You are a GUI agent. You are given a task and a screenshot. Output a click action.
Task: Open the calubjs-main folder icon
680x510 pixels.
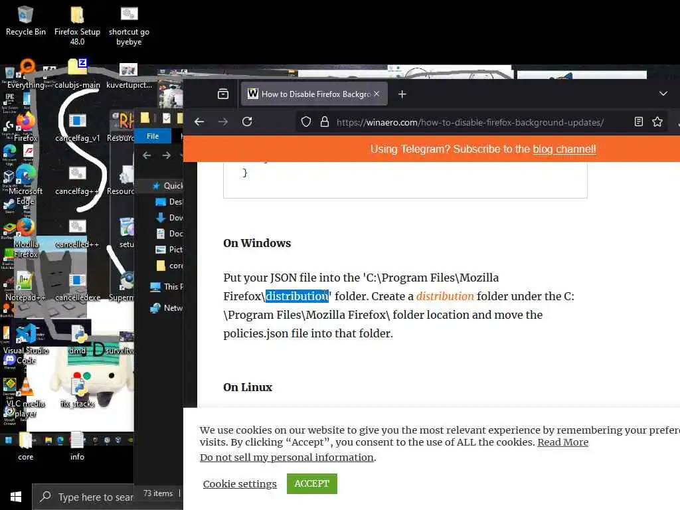click(77, 74)
